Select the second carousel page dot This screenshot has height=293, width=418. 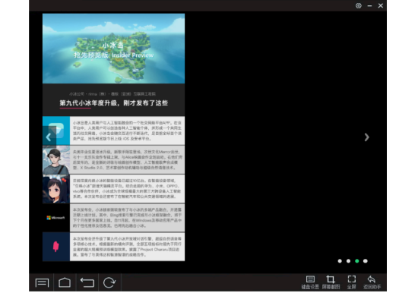[x=348, y=261]
